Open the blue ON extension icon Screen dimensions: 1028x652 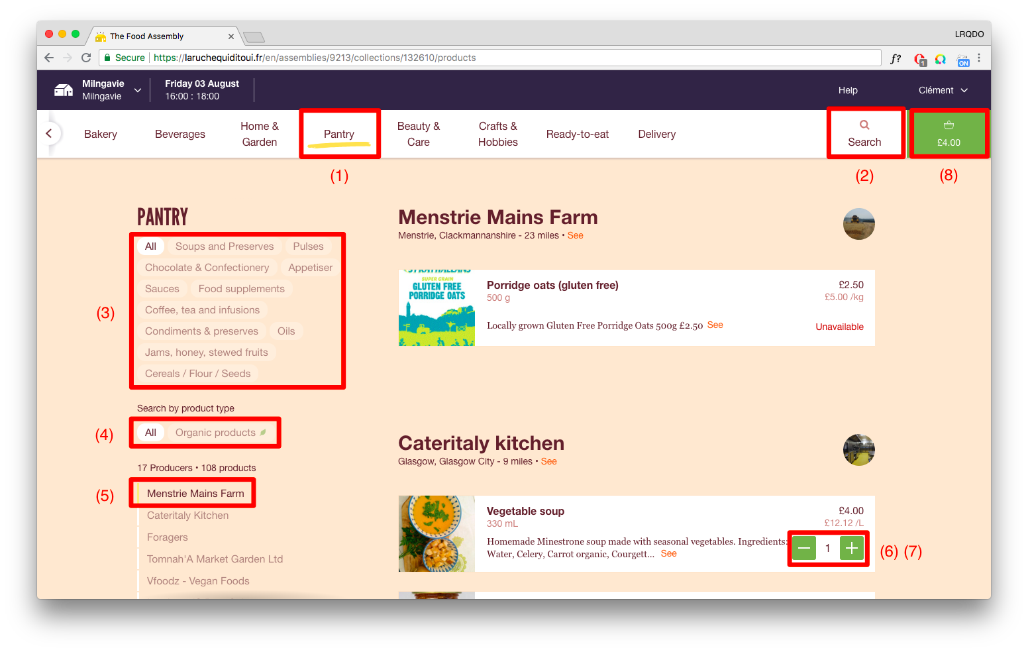(963, 60)
